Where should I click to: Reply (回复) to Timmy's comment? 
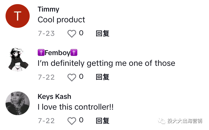[103, 33]
